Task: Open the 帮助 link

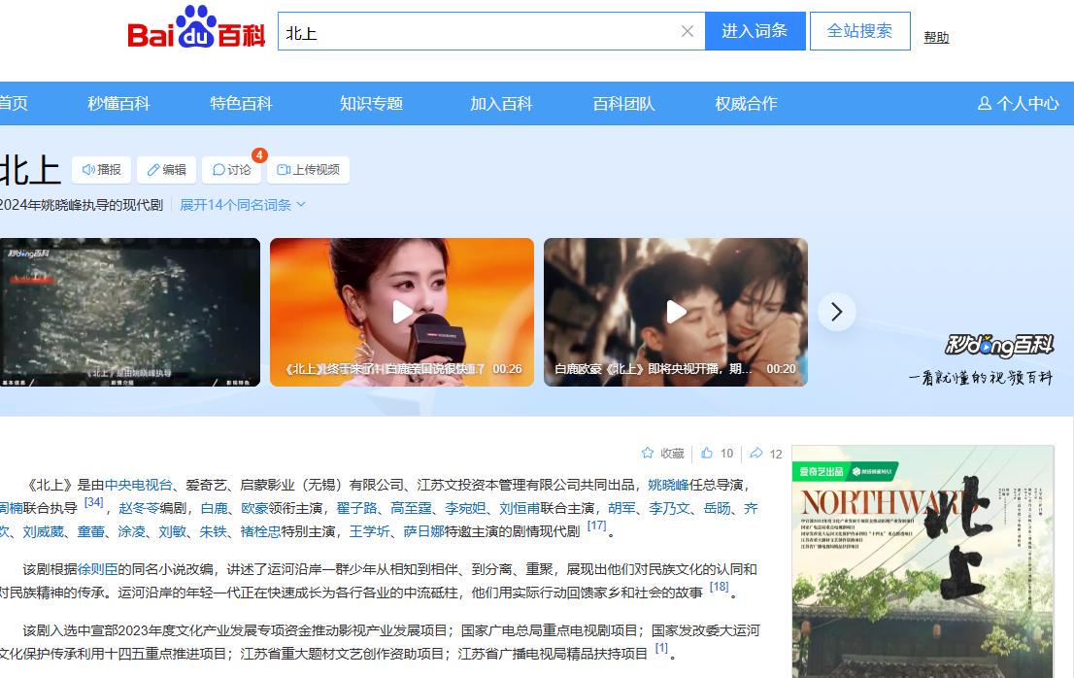Action: [x=936, y=37]
